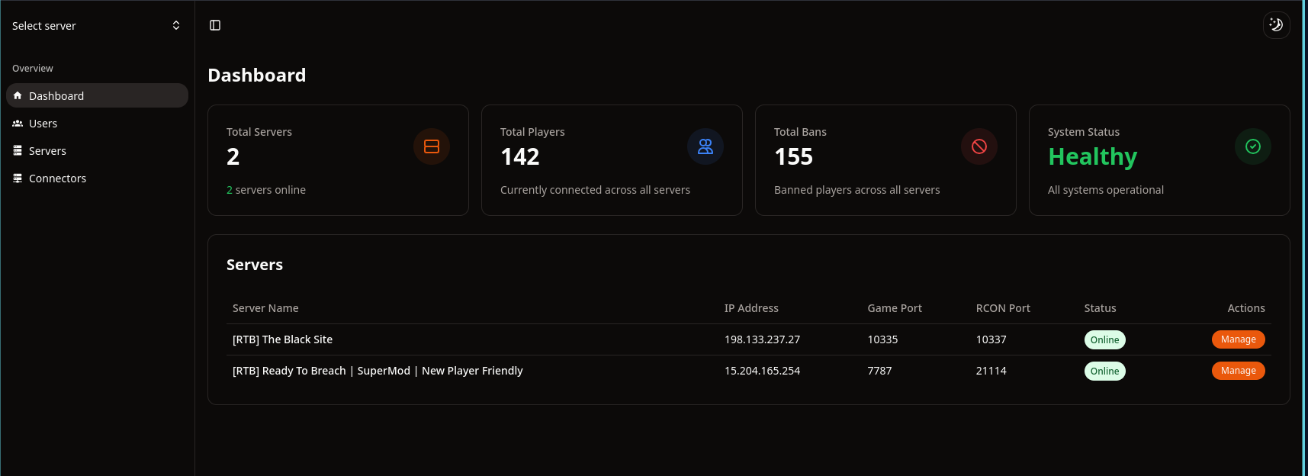
Task: Click the Total Servers card icon
Action: (x=432, y=146)
